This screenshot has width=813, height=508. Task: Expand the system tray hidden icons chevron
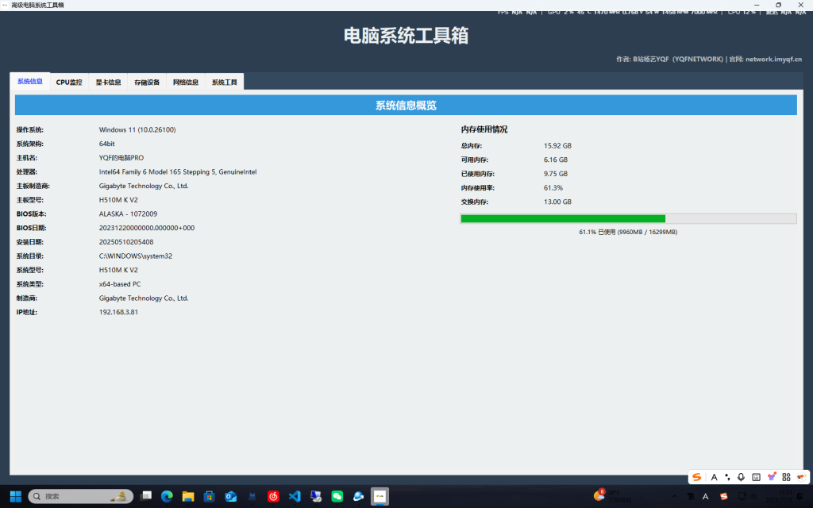coord(673,496)
